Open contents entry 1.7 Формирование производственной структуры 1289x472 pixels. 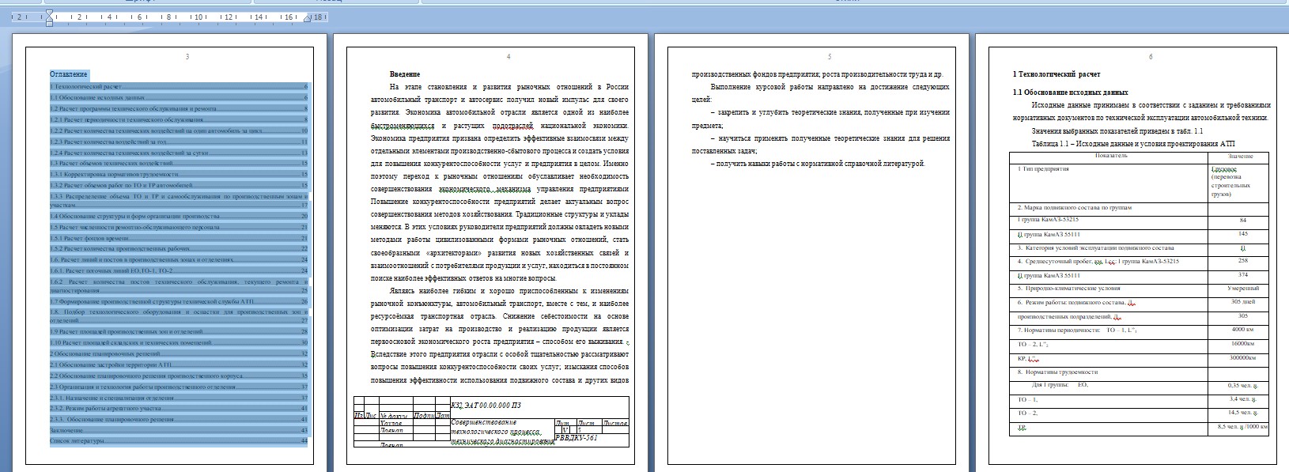152,301
